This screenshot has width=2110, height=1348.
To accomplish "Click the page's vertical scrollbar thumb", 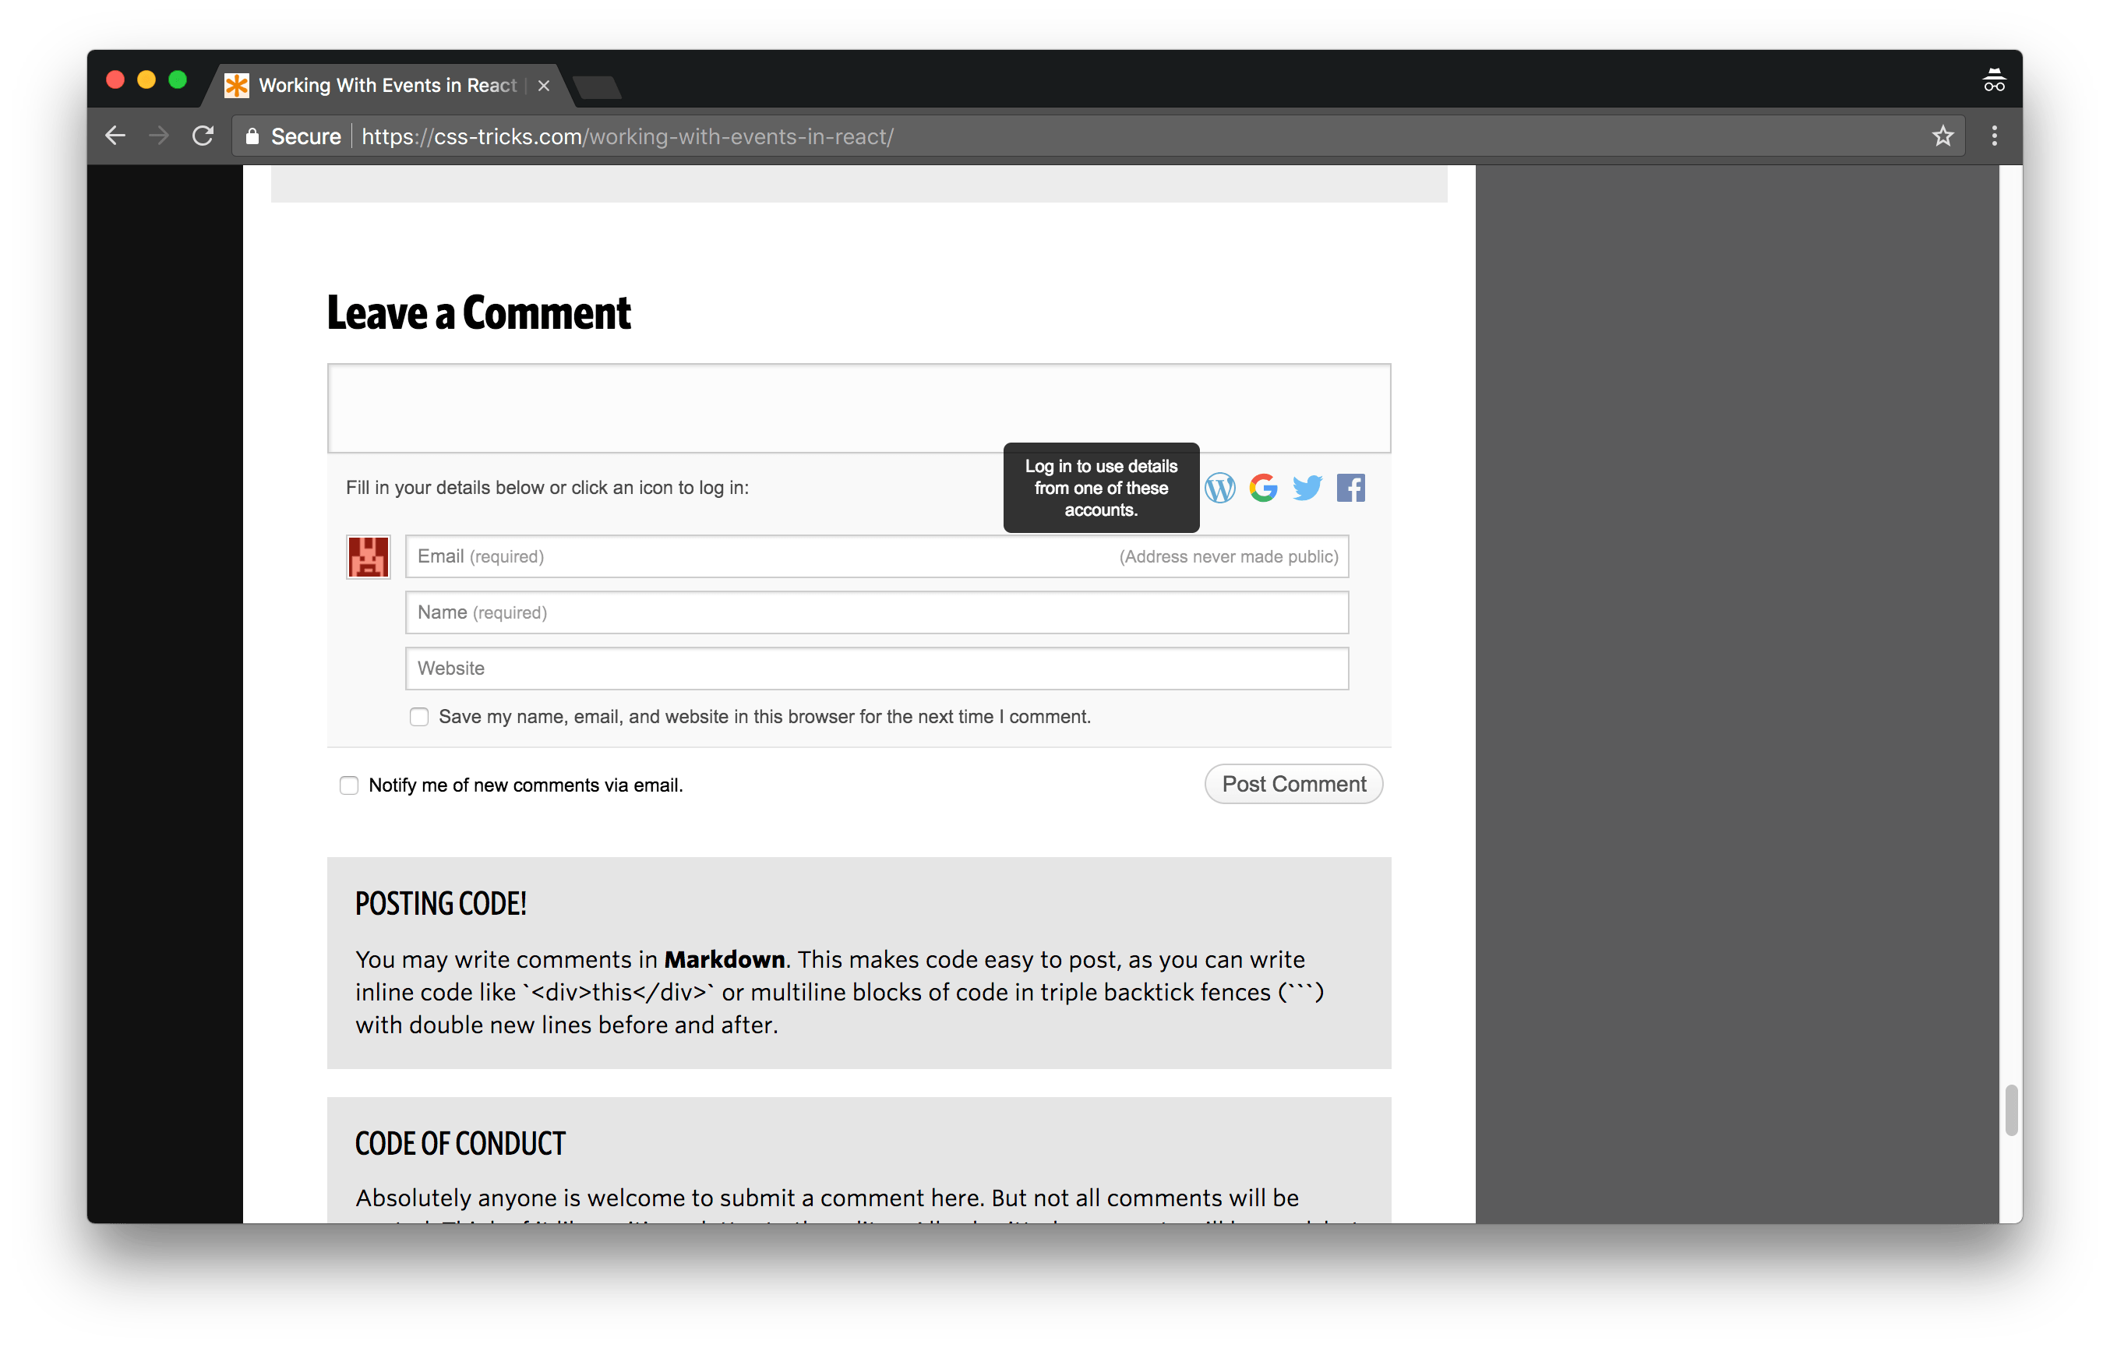I will pos(2011,1110).
